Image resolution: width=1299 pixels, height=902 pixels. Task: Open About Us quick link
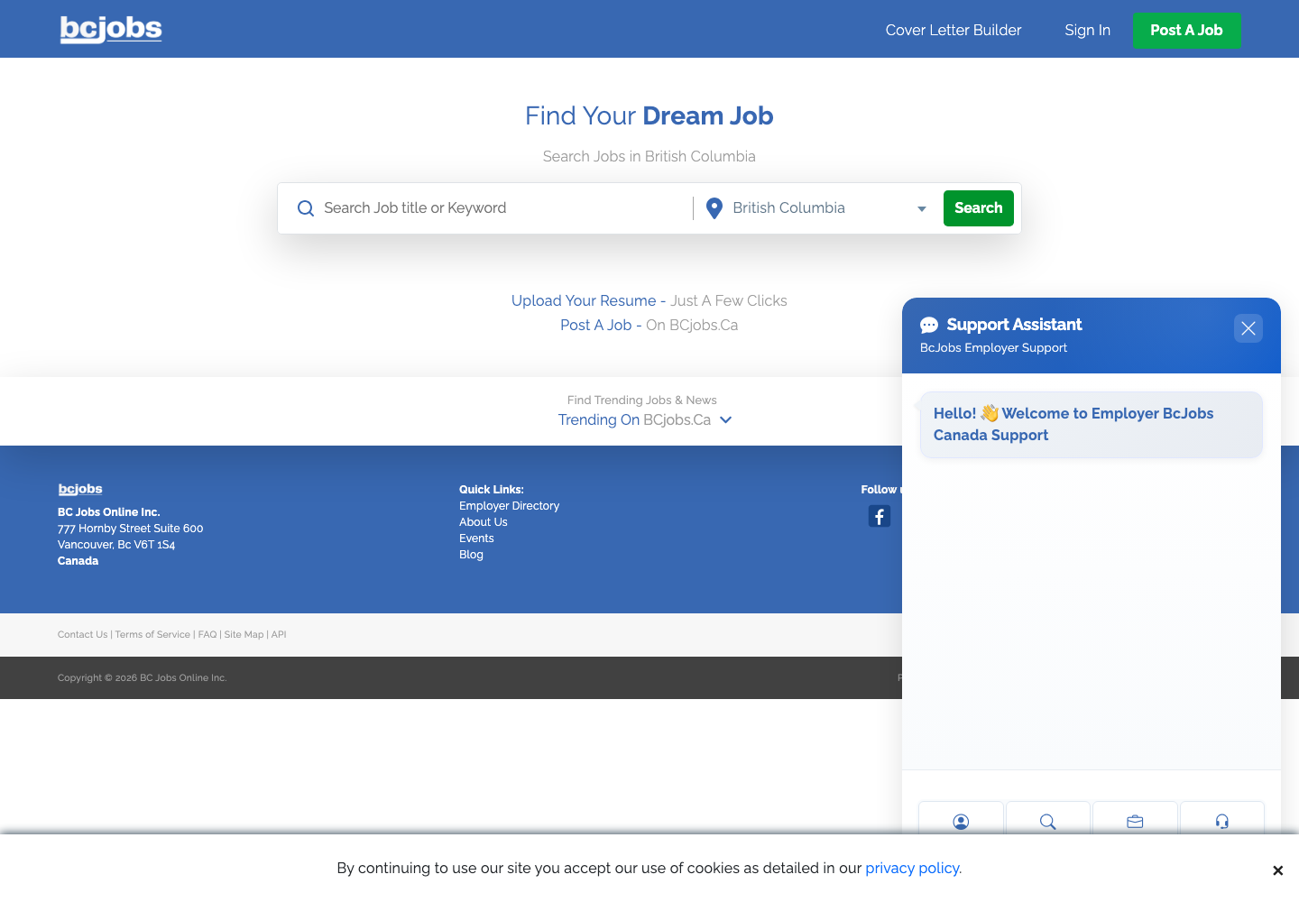[483, 522]
